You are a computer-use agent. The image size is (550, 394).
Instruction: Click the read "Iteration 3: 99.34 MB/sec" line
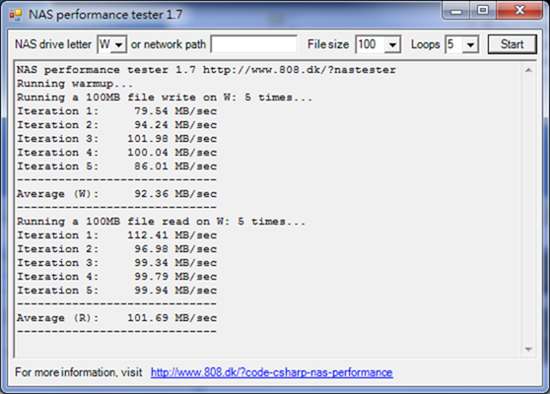(x=117, y=263)
